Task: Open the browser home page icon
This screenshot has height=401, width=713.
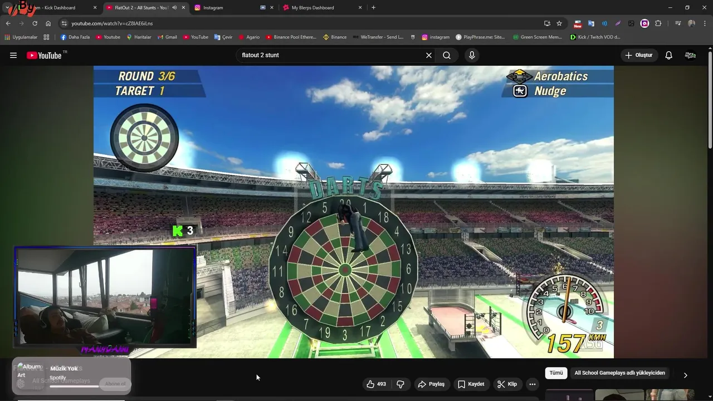Action: 48,23
